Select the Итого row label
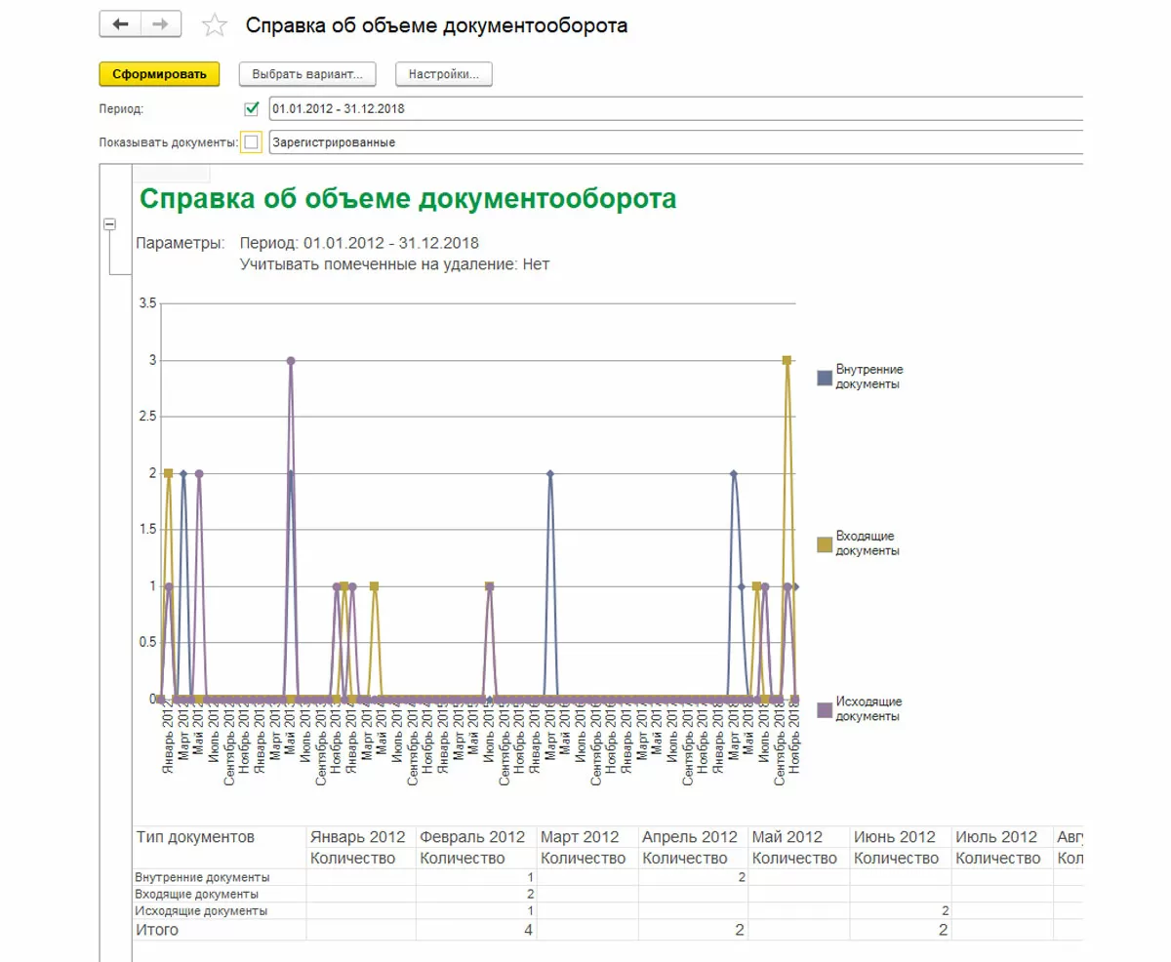Viewport: 1171px width, 962px height. coord(158,930)
